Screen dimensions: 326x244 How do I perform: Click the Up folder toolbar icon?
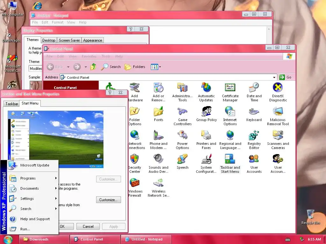(93, 67)
